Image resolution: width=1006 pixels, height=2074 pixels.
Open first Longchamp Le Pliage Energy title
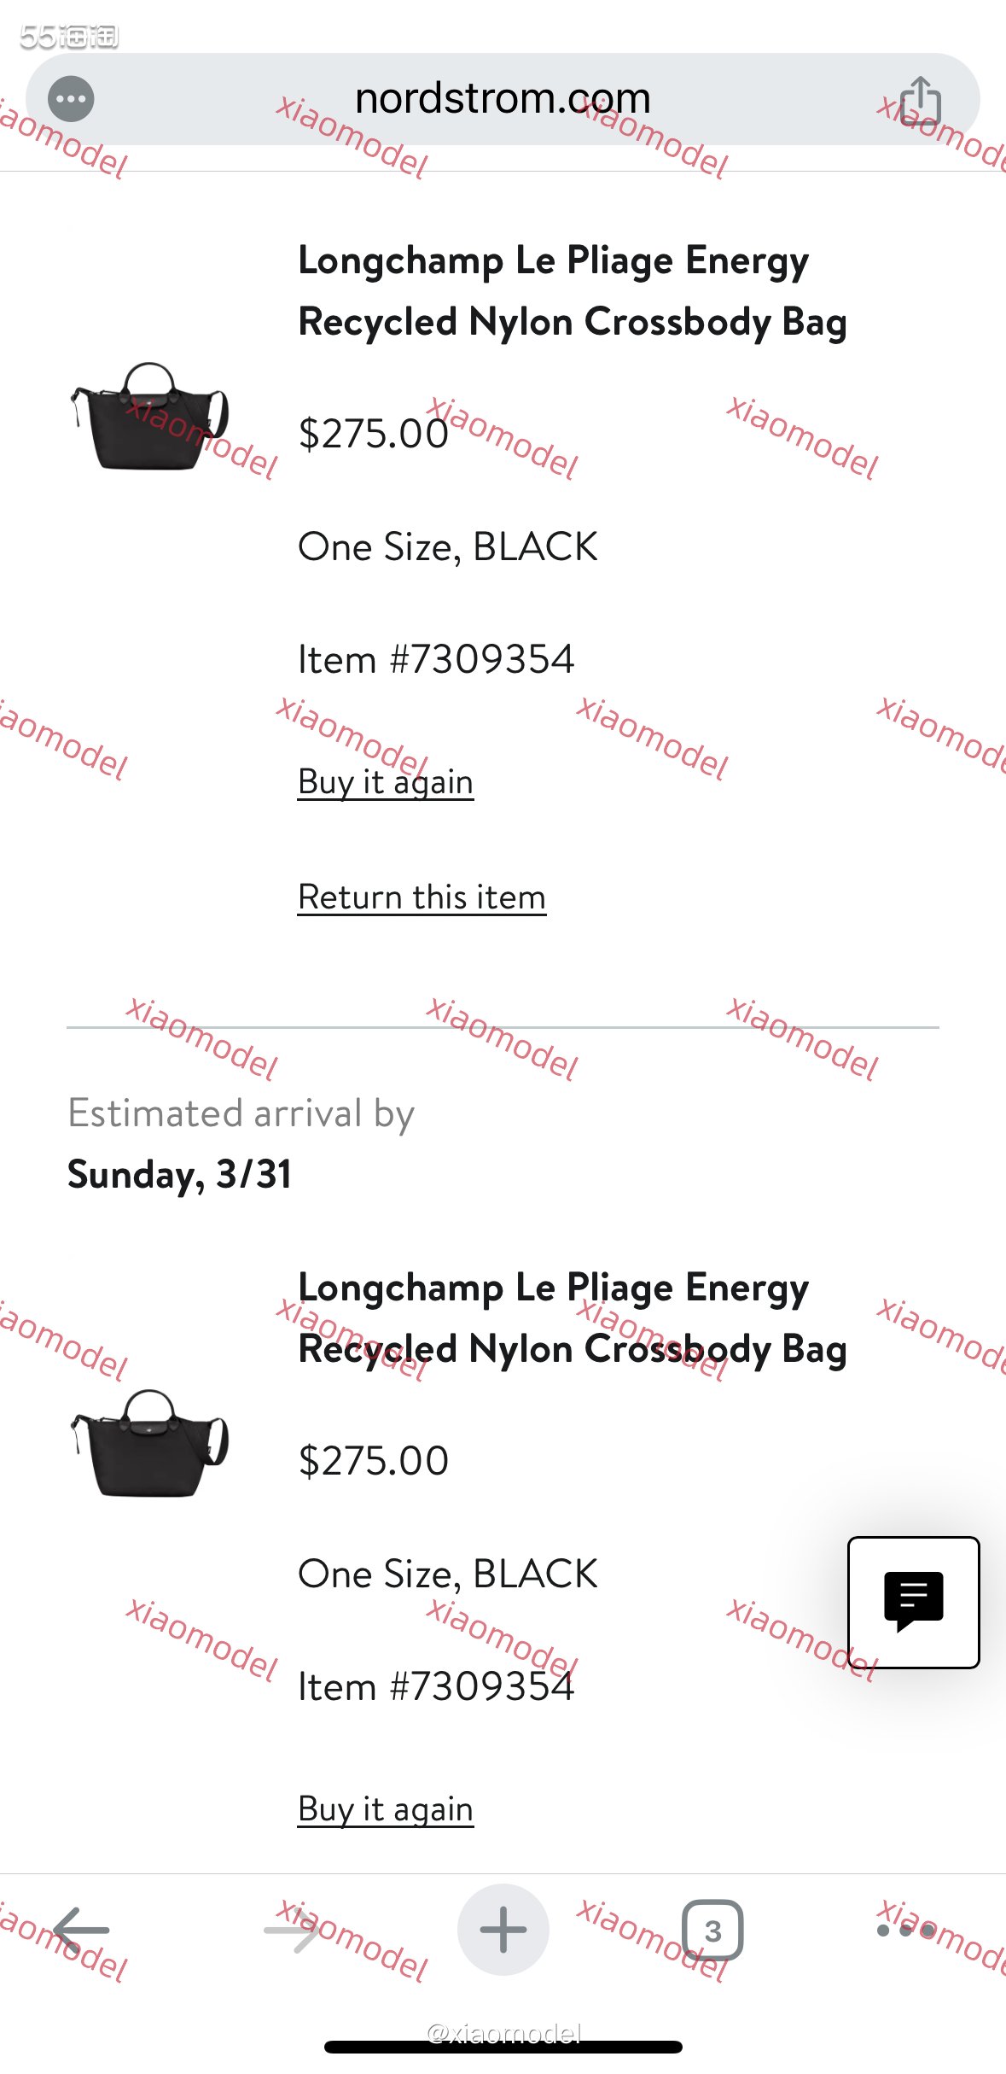(573, 291)
